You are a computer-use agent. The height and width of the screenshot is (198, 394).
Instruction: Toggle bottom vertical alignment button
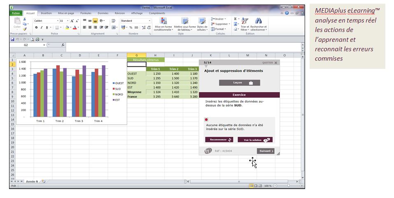pos(95,21)
